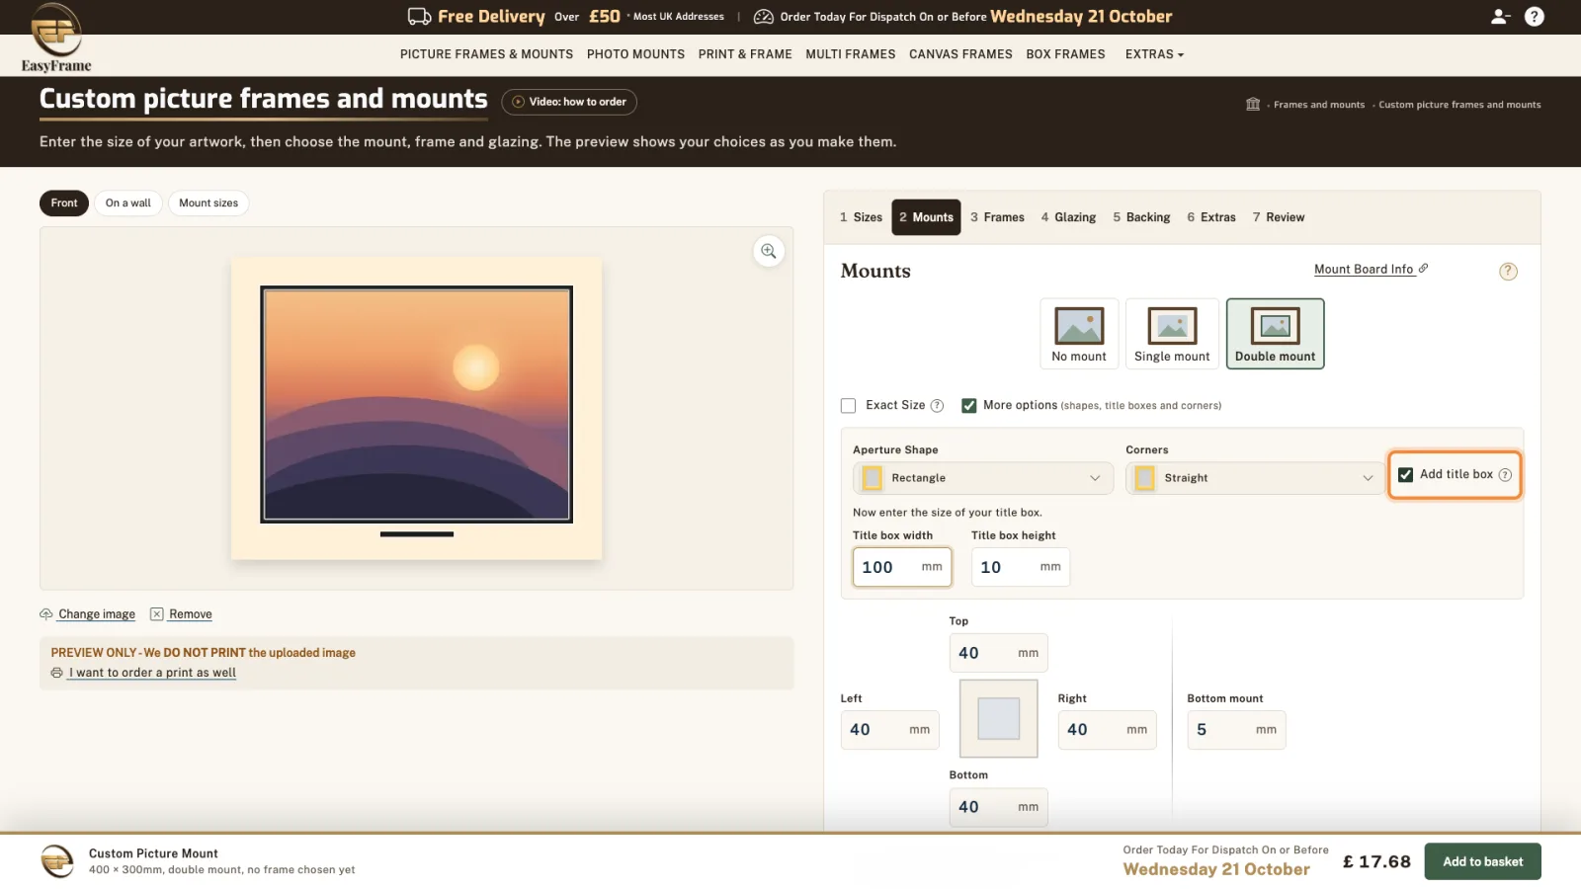This screenshot has height=889, width=1581.
Task: Go to step 7 Review tab
Action: point(1279,217)
